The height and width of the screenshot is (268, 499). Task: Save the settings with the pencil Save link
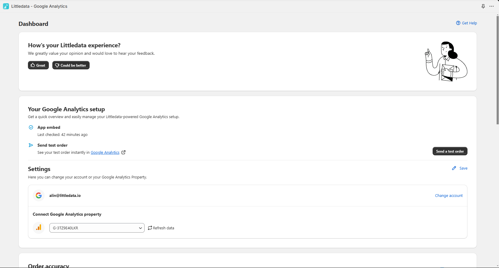(x=460, y=168)
